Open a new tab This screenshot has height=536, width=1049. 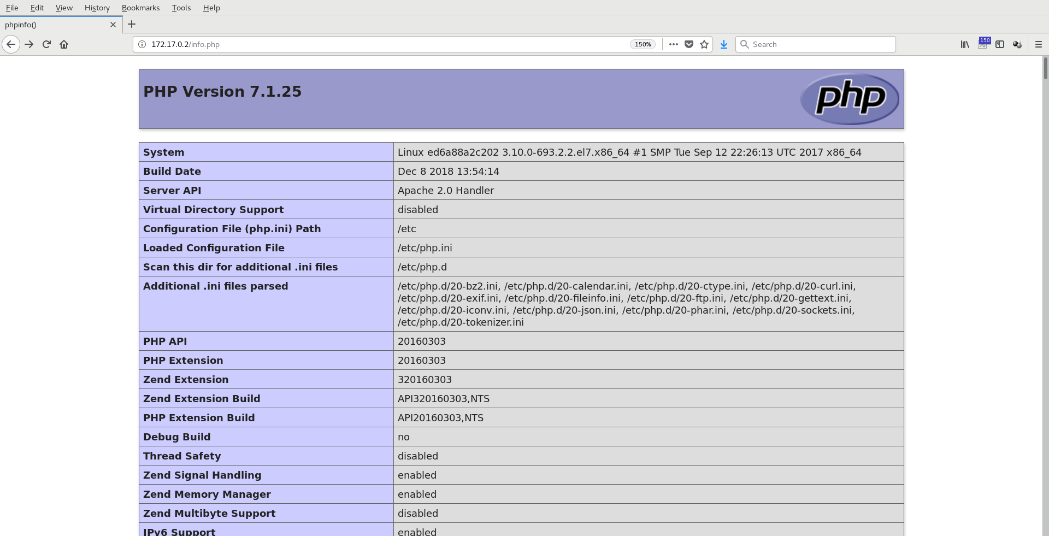132,24
